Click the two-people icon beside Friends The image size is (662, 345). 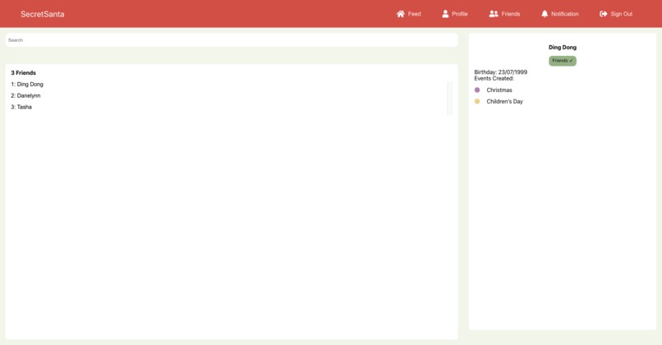pos(494,14)
